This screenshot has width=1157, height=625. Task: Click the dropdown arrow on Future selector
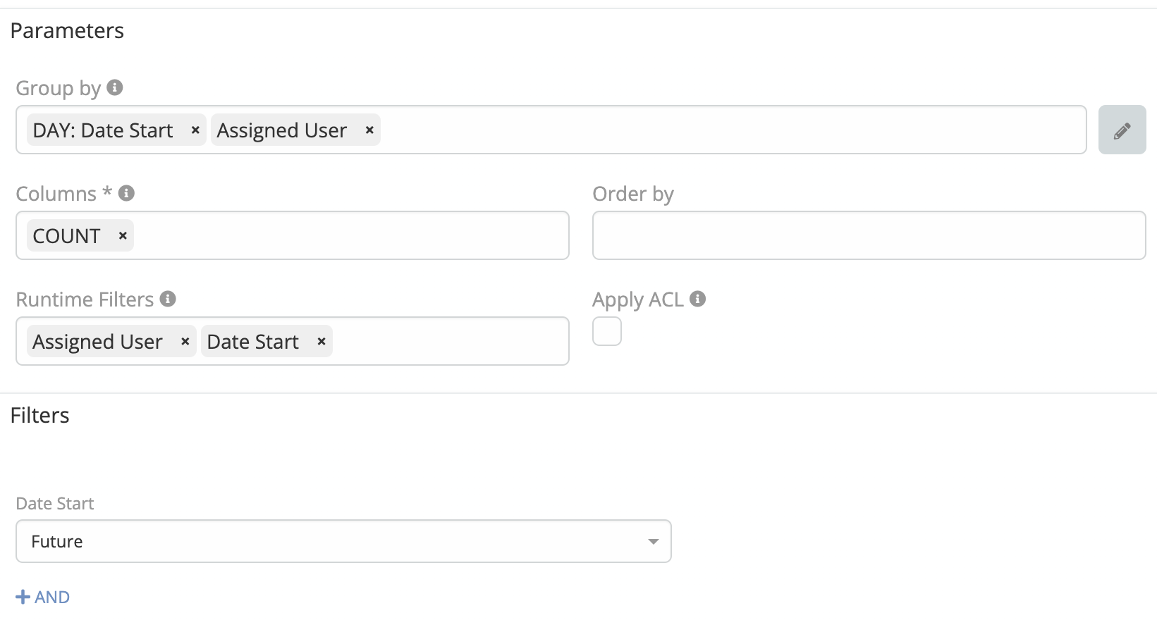point(653,541)
